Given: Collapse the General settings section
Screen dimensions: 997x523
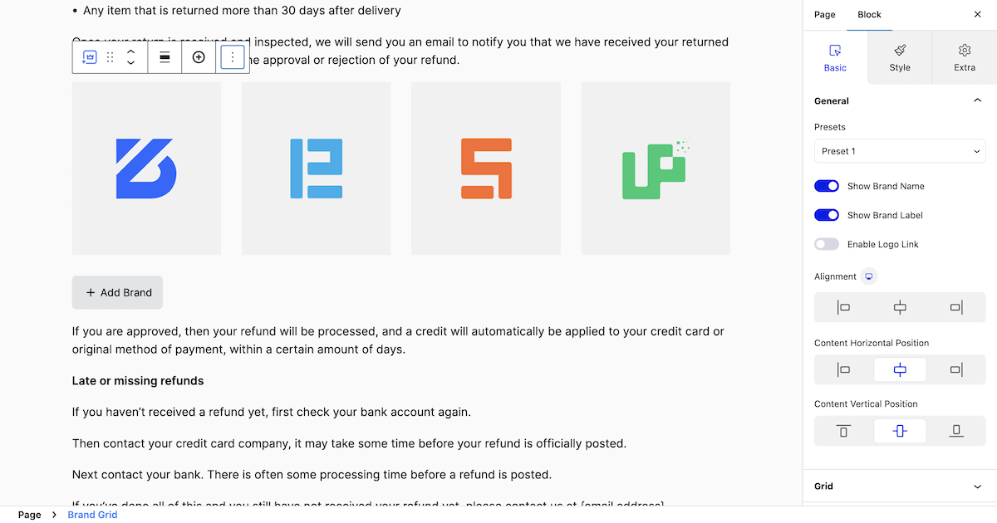Looking at the screenshot, I should point(977,100).
